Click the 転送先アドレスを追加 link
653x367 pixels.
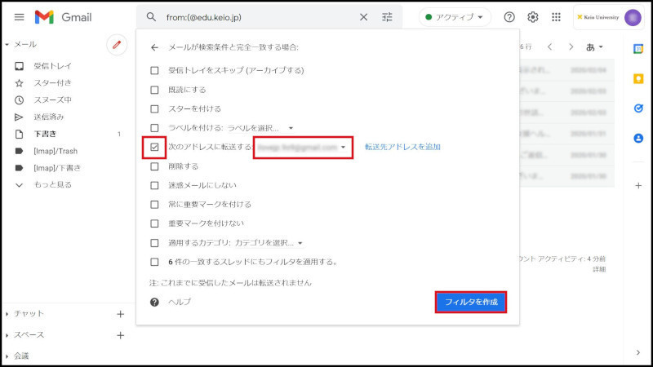tap(402, 147)
